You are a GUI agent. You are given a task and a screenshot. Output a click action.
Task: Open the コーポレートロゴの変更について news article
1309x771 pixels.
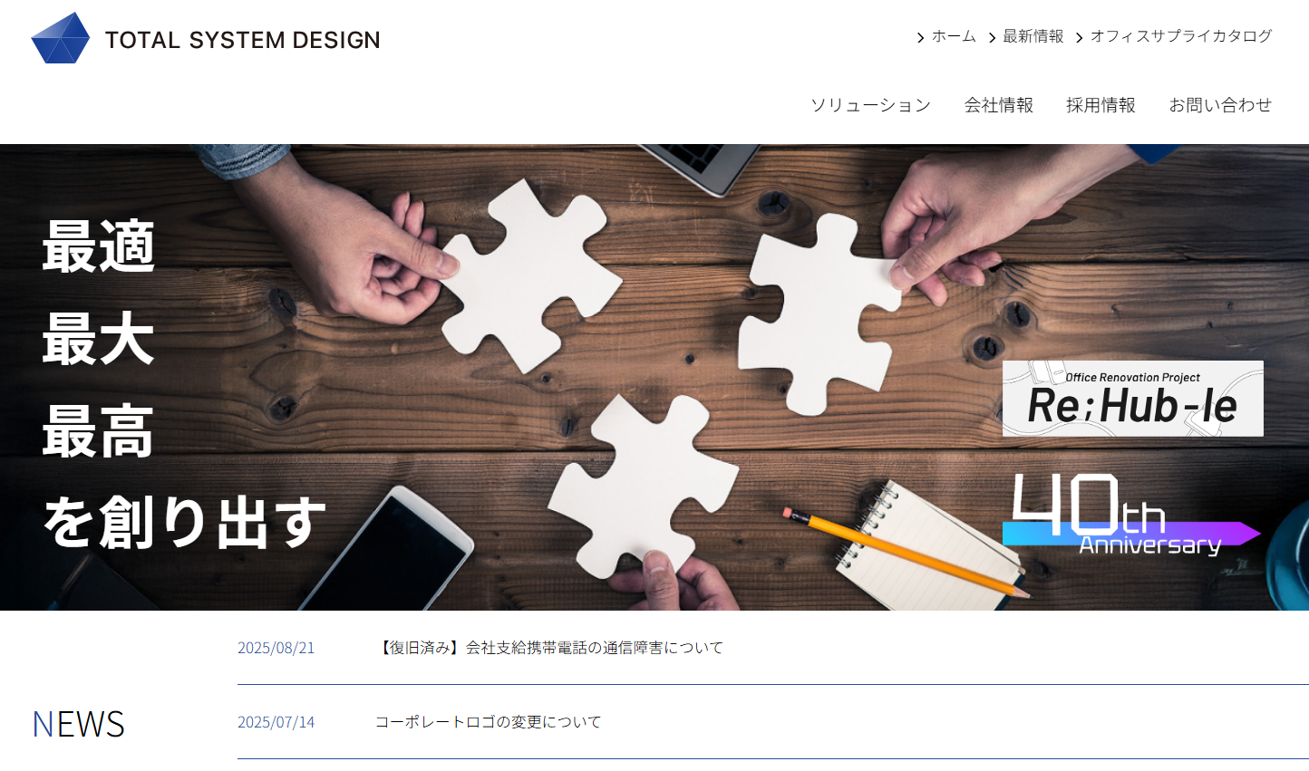(489, 722)
